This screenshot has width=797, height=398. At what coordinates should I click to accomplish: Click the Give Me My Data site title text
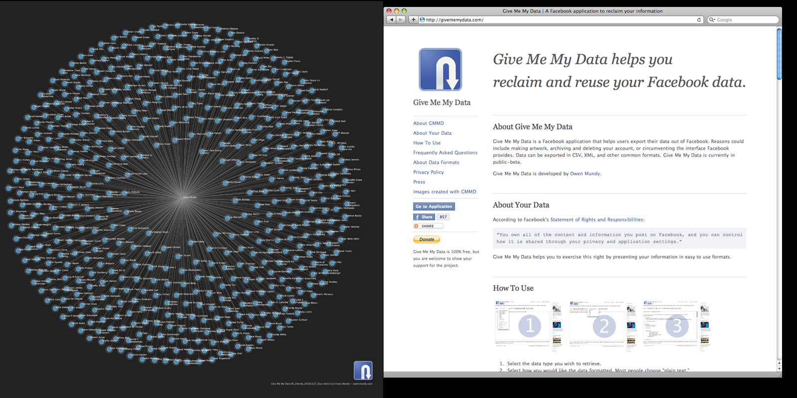pos(442,102)
